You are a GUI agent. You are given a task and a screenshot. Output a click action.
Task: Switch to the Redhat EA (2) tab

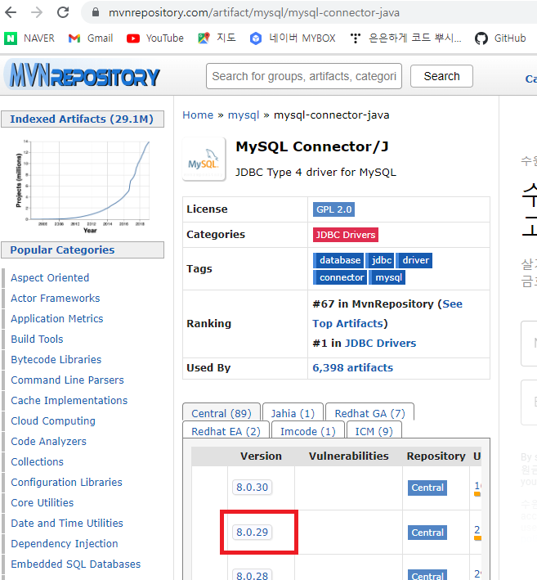click(226, 431)
